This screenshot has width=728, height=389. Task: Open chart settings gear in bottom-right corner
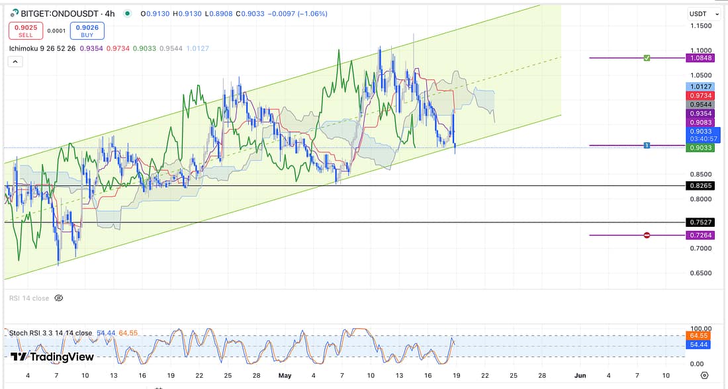pos(704,375)
